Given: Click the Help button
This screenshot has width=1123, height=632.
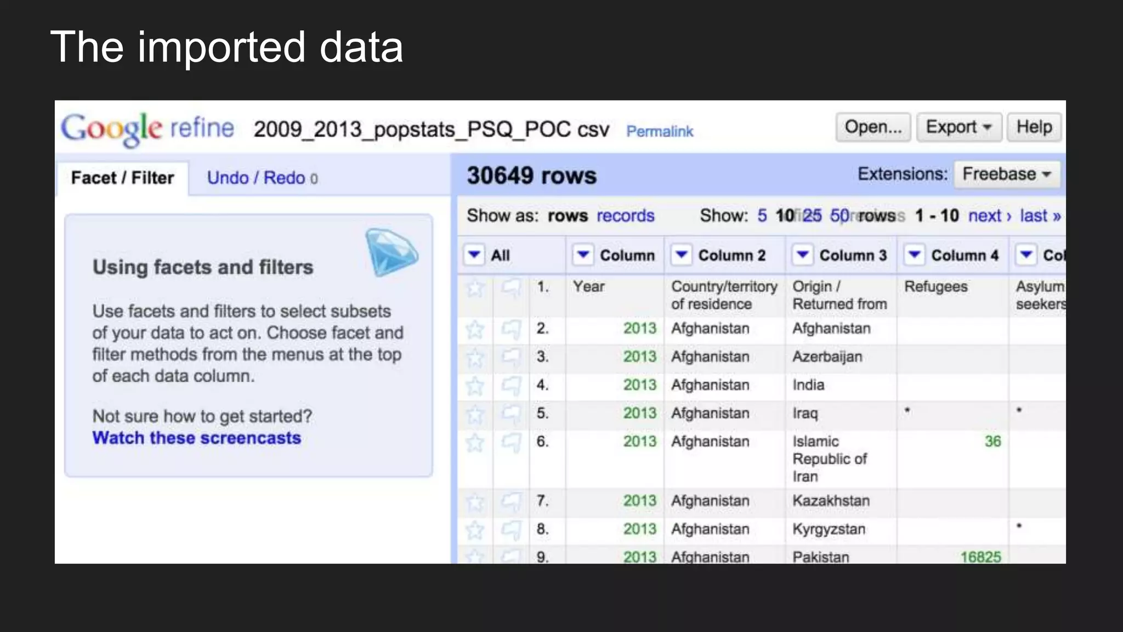Looking at the screenshot, I should (1034, 127).
